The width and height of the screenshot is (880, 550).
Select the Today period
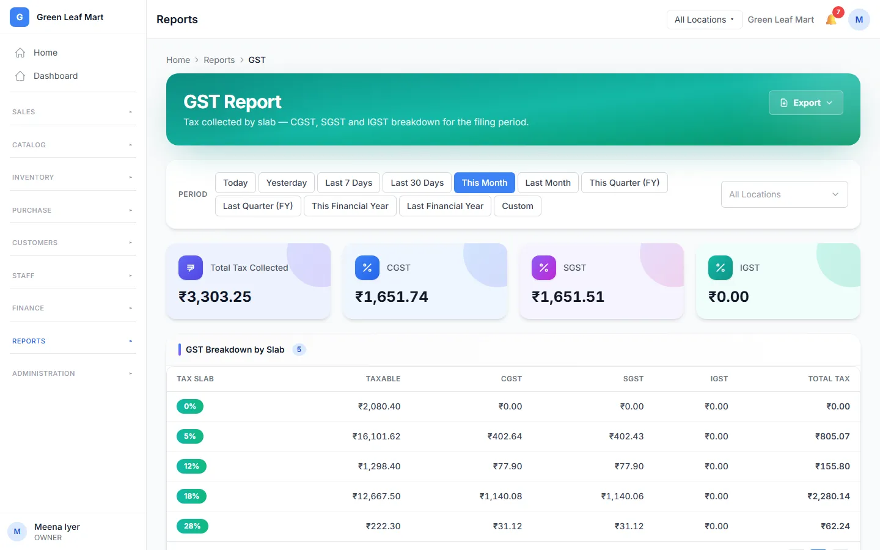point(235,183)
